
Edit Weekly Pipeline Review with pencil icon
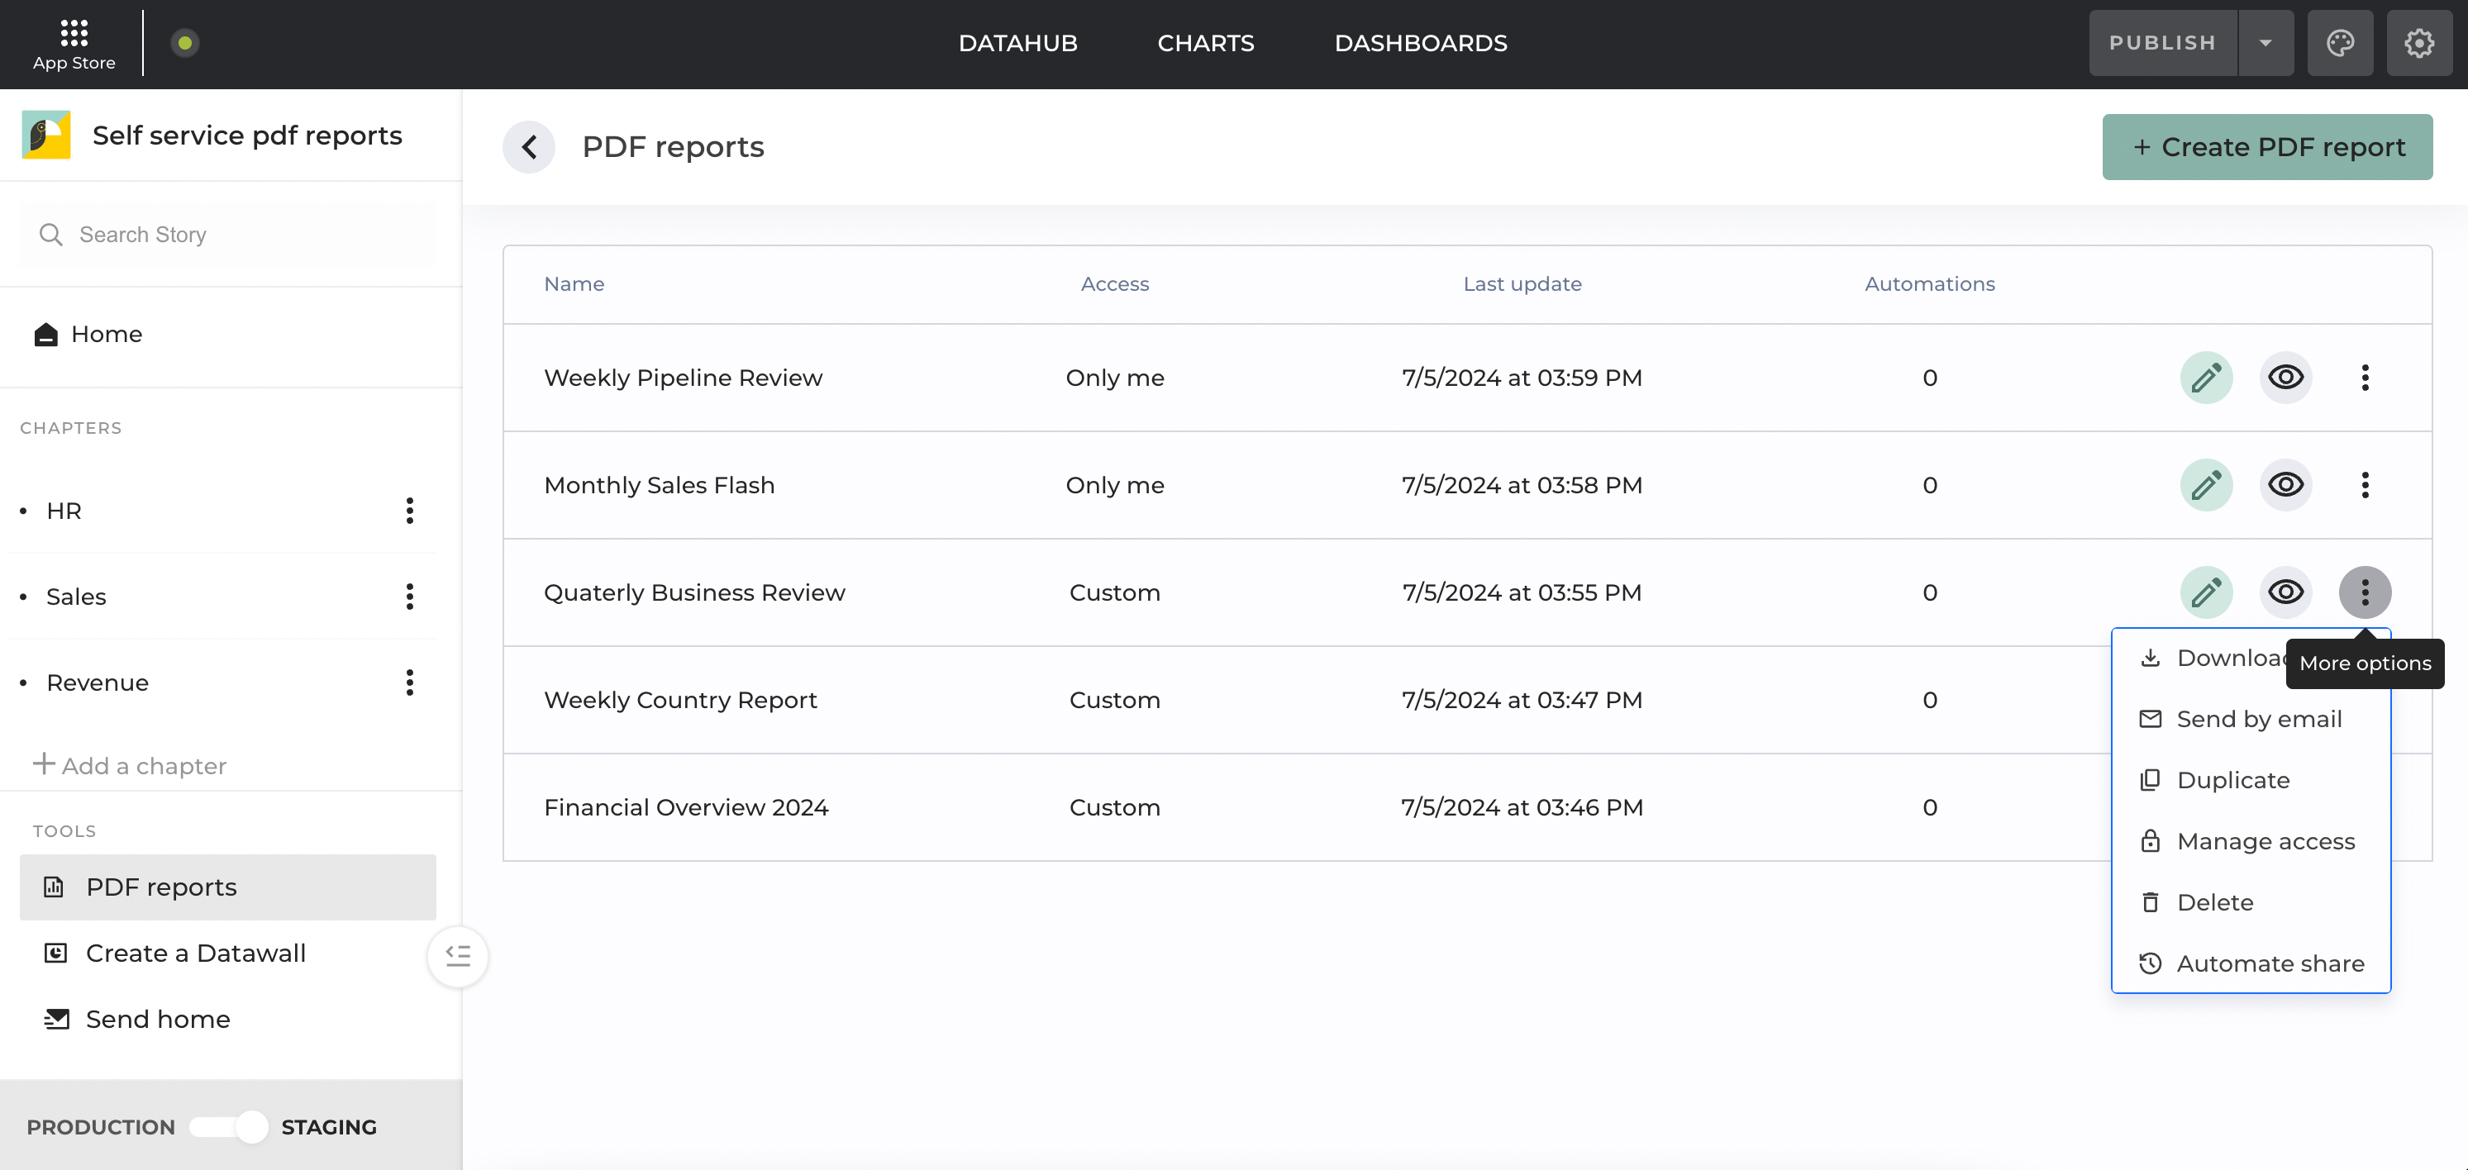(2205, 378)
